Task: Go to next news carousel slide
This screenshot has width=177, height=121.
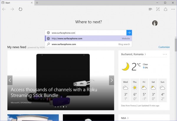Action: click(x=112, y=80)
